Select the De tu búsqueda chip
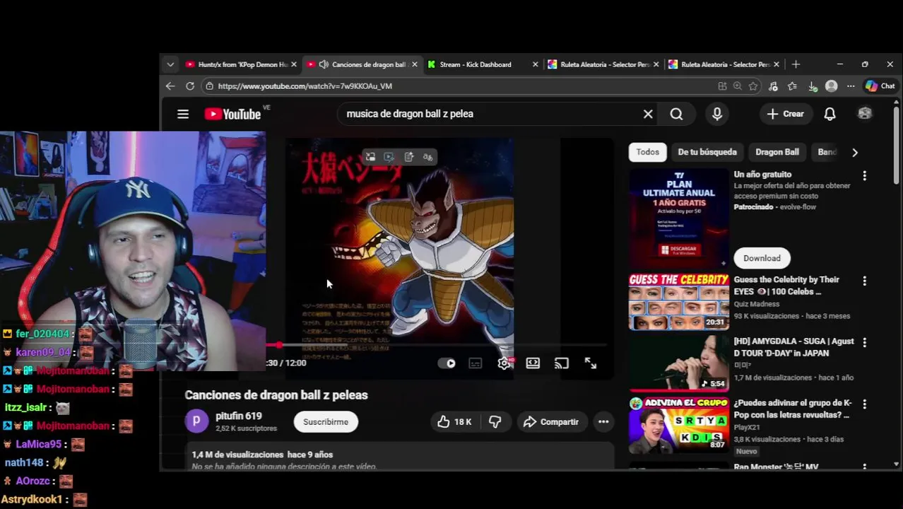The image size is (903, 509). [707, 152]
